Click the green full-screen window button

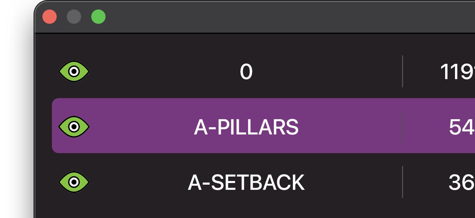click(x=98, y=17)
